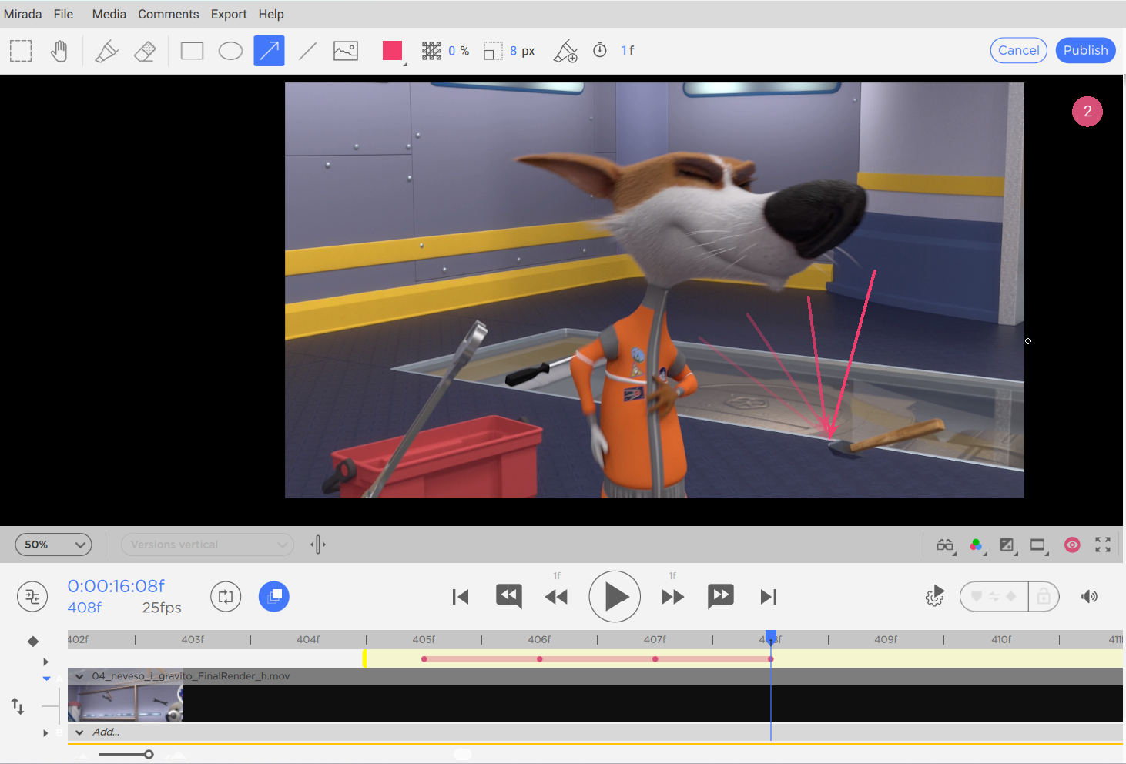The image size is (1126, 764).
Task: Go to the previous annotation
Action: [x=509, y=596]
